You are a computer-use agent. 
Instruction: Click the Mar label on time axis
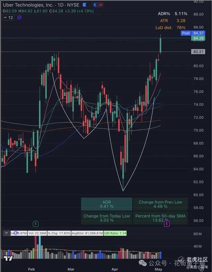(71, 269)
